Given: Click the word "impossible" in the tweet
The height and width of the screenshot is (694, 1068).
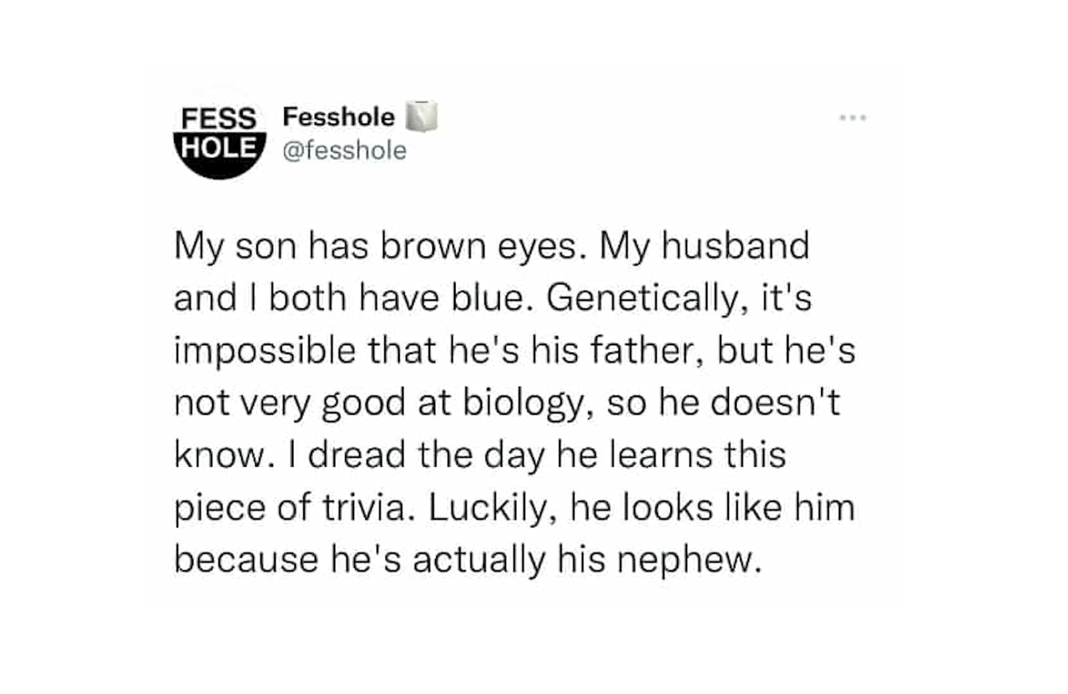Looking at the screenshot, I should tap(265, 351).
